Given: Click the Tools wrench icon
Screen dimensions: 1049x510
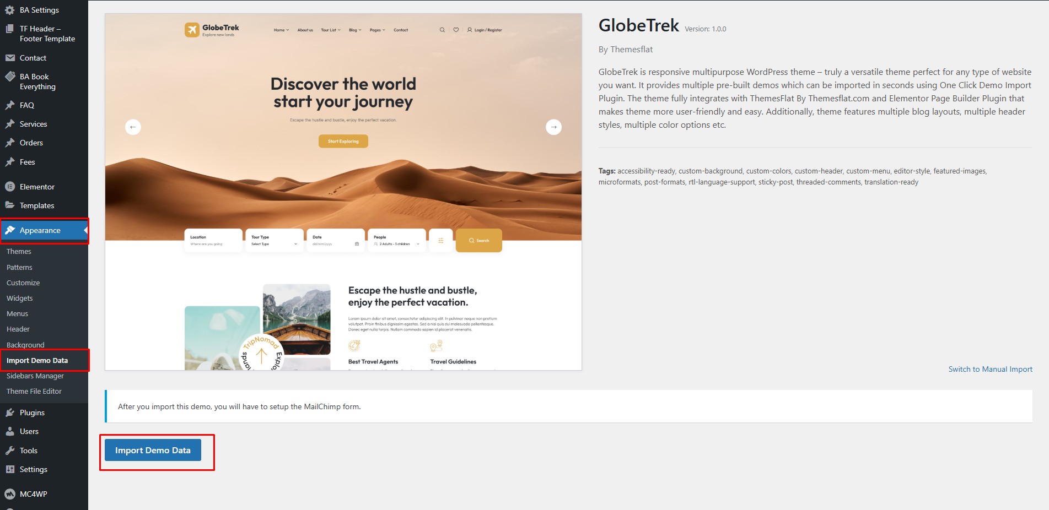Looking at the screenshot, I should click(10, 451).
